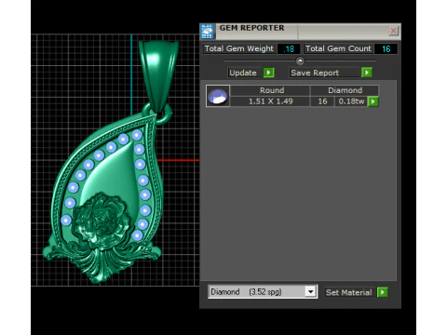The height and width of the screenshot is (335, 447).
Task: Click the Total Gem Count value 16
Action: [386, 48]
